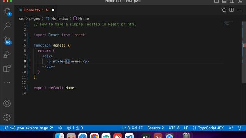Click the comment text on line 1
The width and height of the screenshot is (246, 138).
[x=85, y=24]
